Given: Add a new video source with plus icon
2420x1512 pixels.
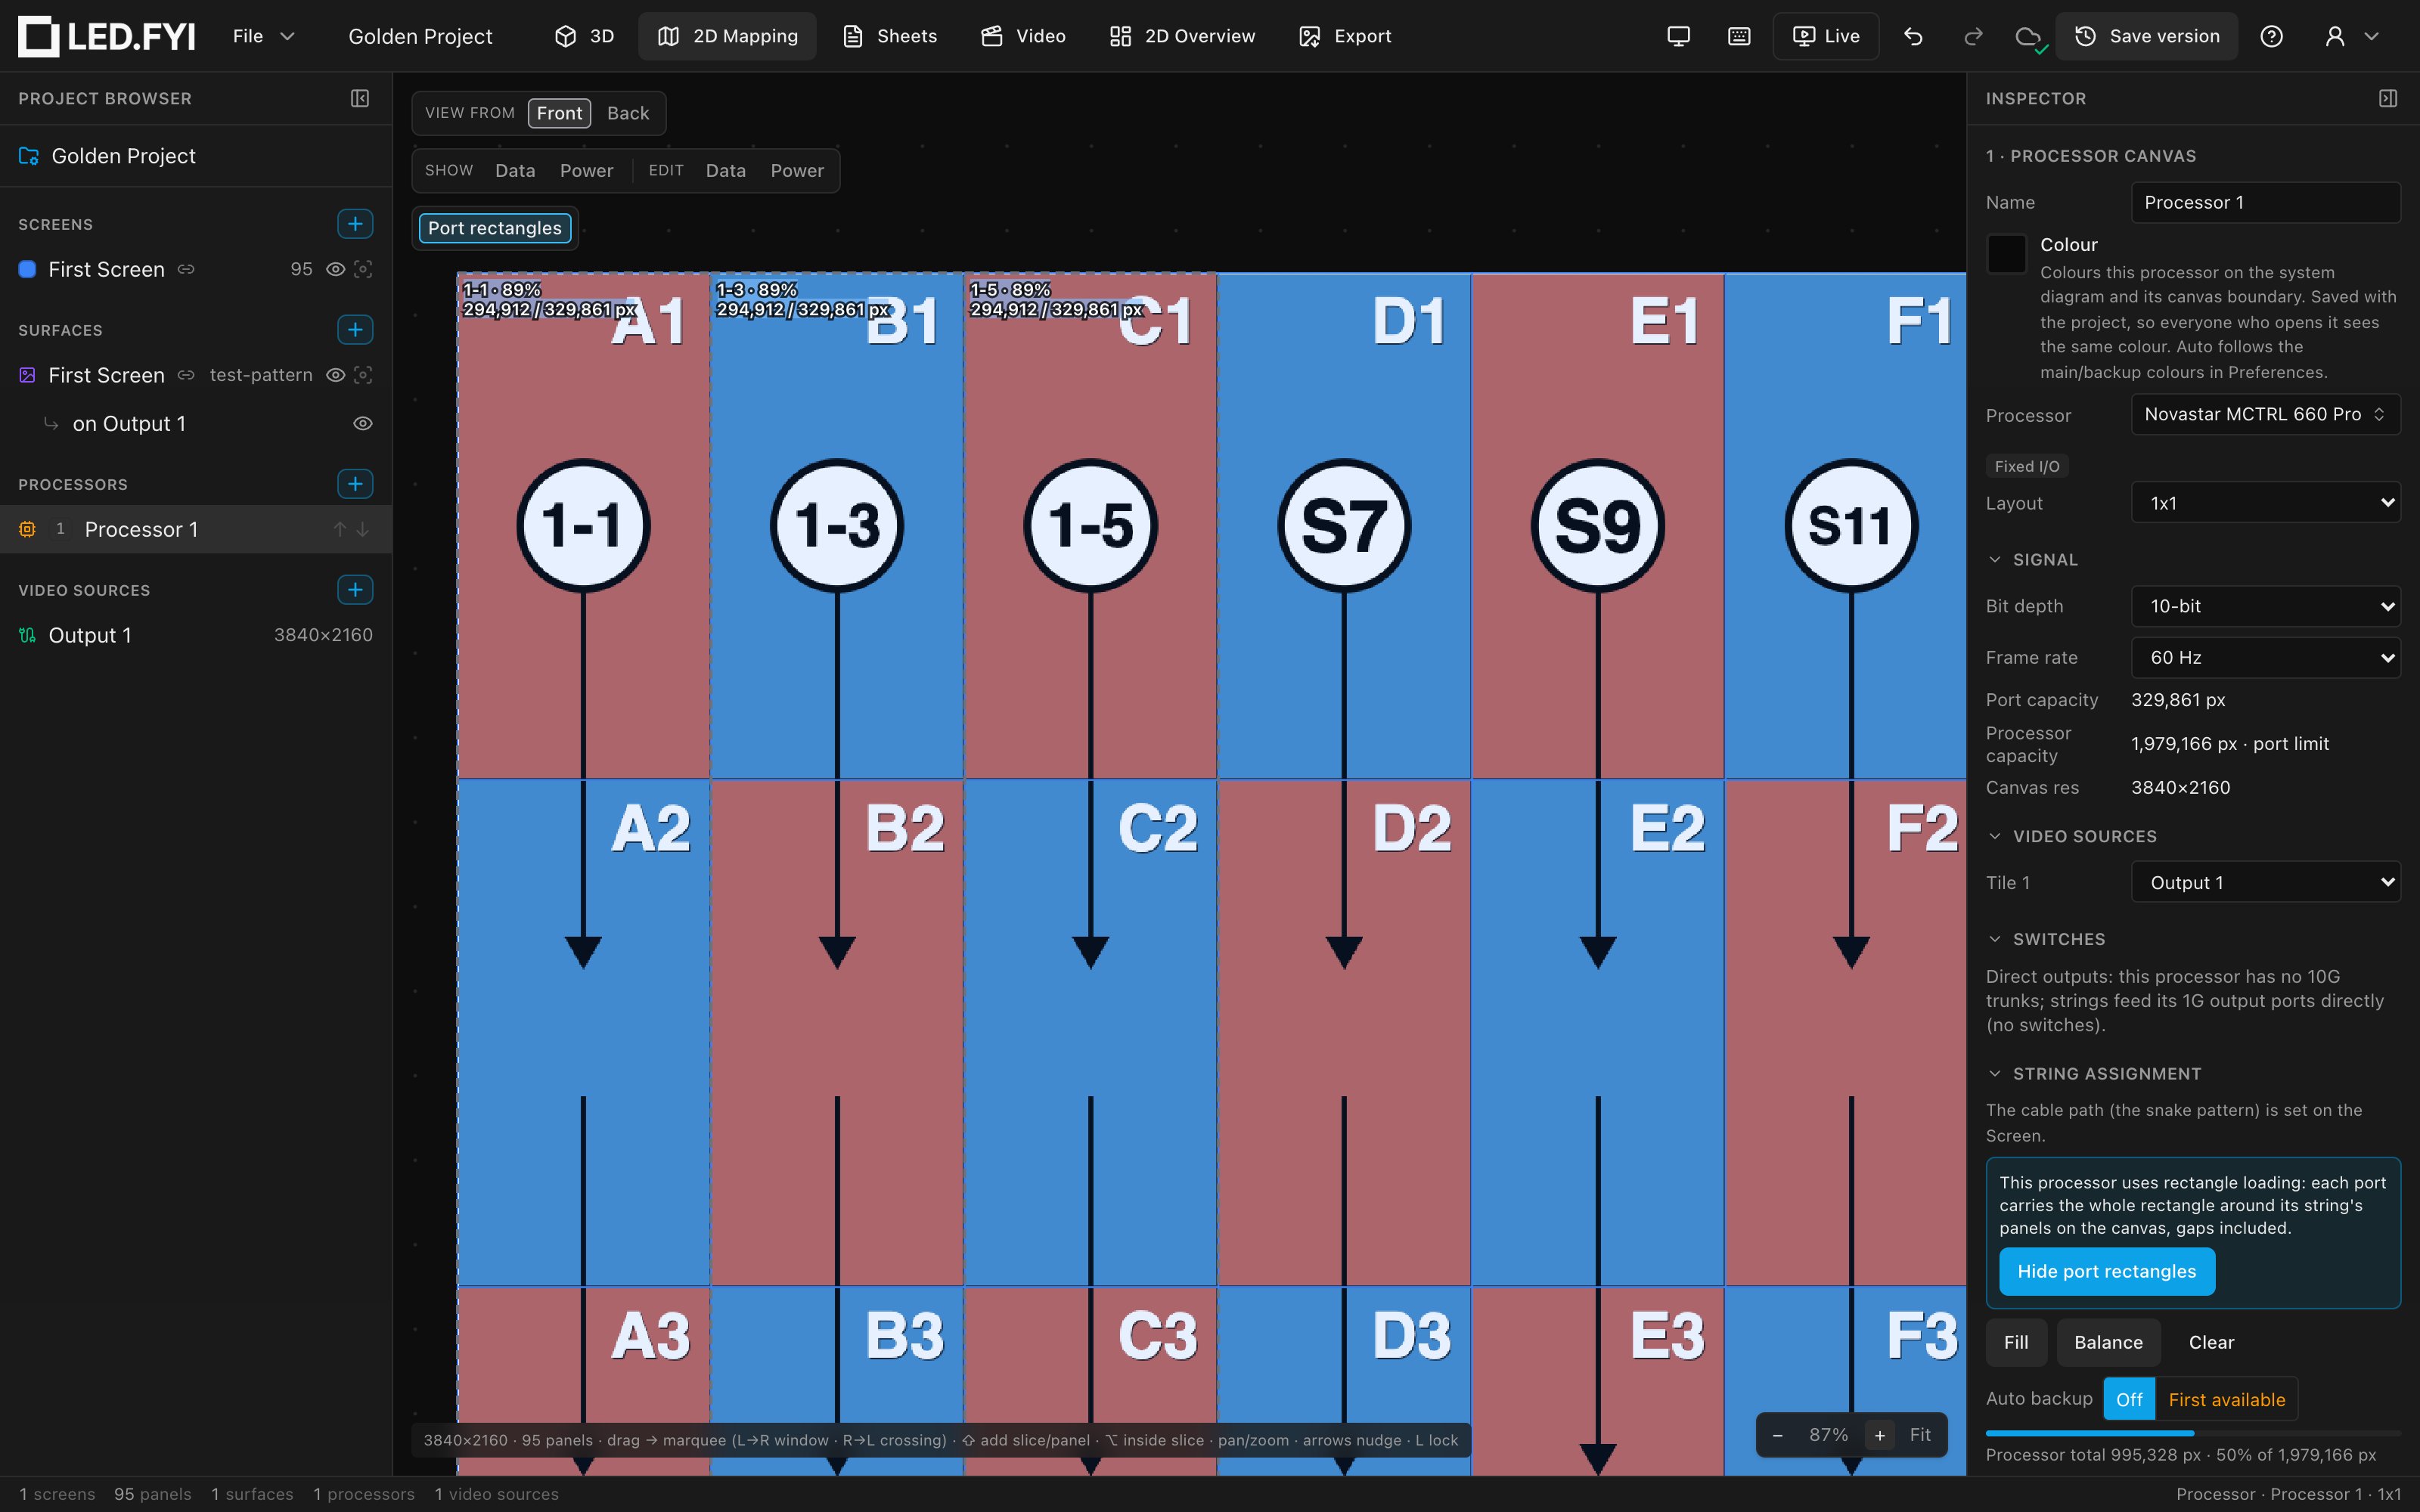Looking at the screenshot, I should [355, 590].
